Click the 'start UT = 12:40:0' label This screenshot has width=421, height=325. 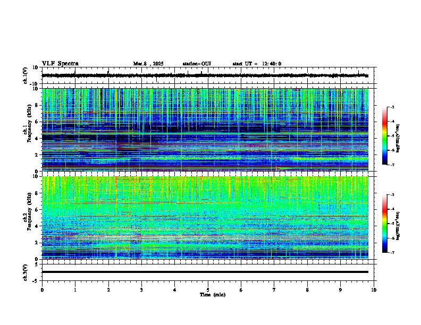pyautogui.click(x=257, y=64)
